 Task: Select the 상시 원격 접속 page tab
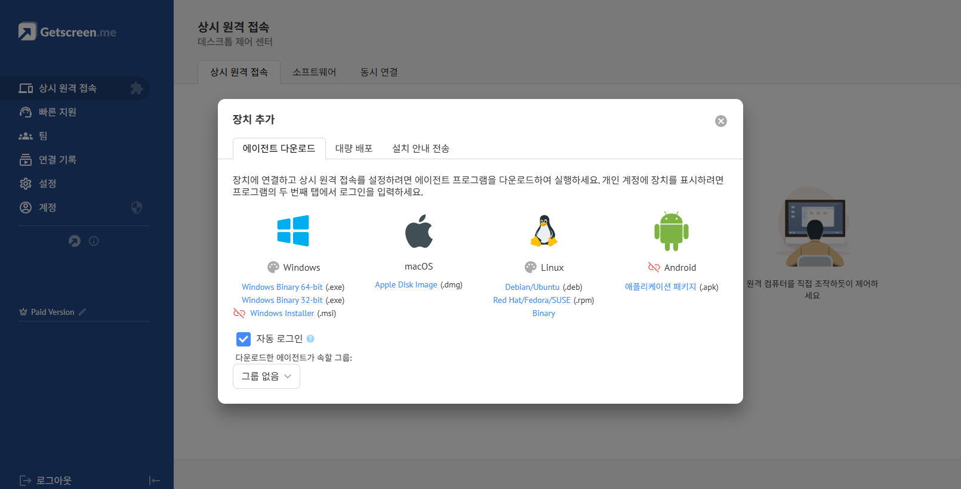tap(239, 72)
